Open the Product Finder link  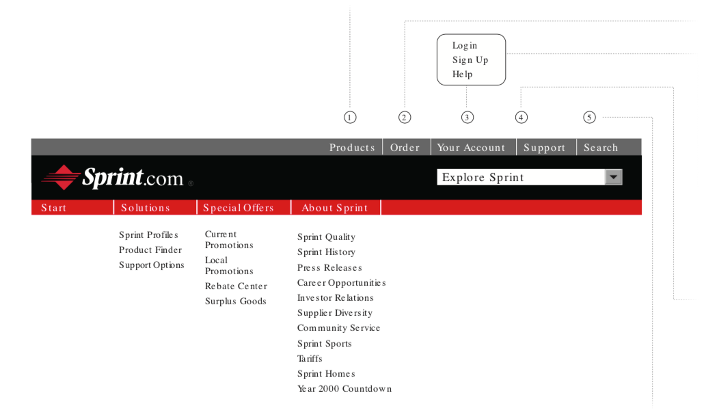(x=150, y=250)
